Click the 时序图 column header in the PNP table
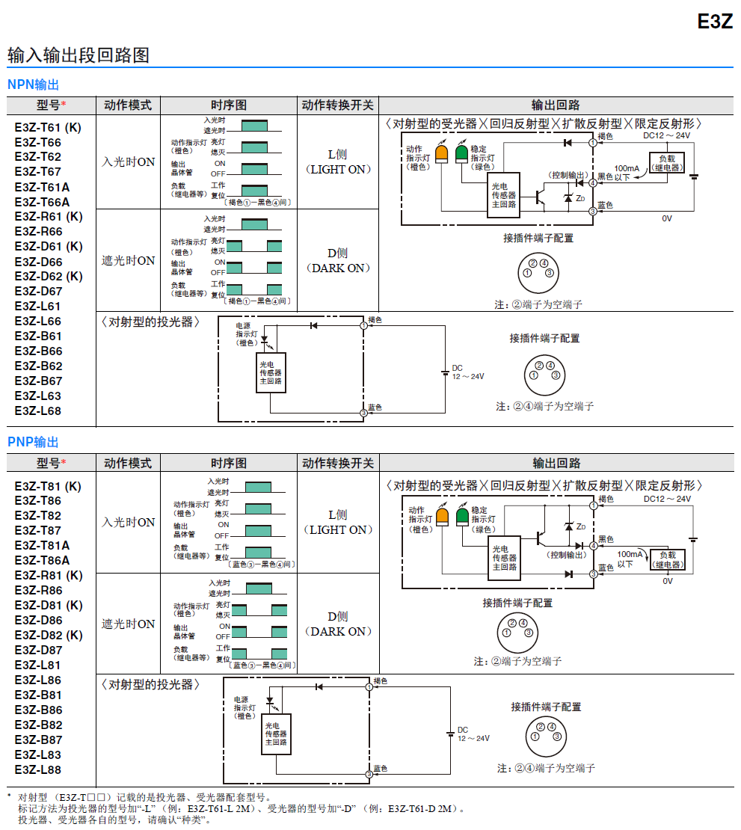This screenshot has width=741, height=830. click(229, 463)
